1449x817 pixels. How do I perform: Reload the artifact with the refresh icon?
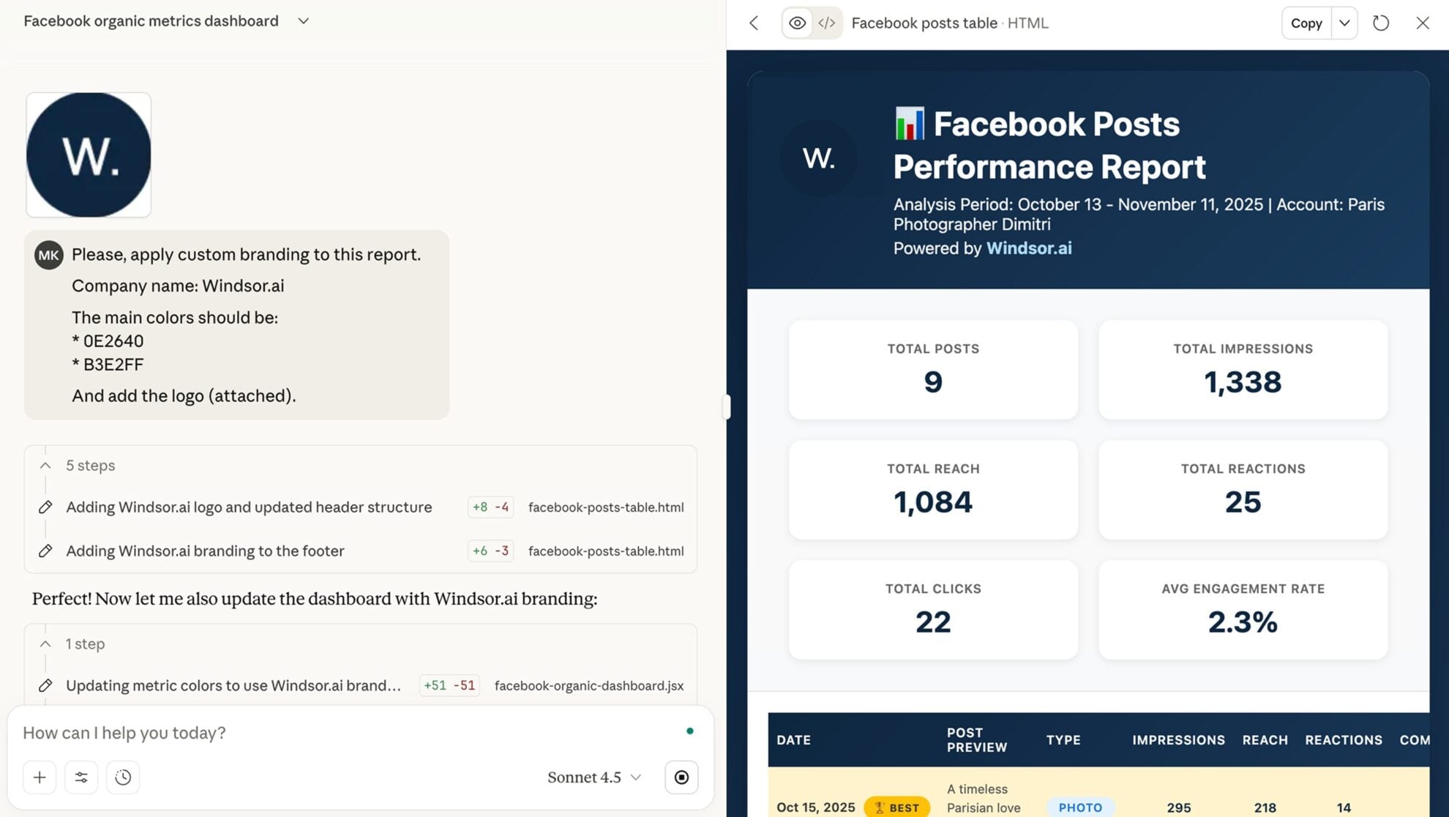(x=1381, y=23)
